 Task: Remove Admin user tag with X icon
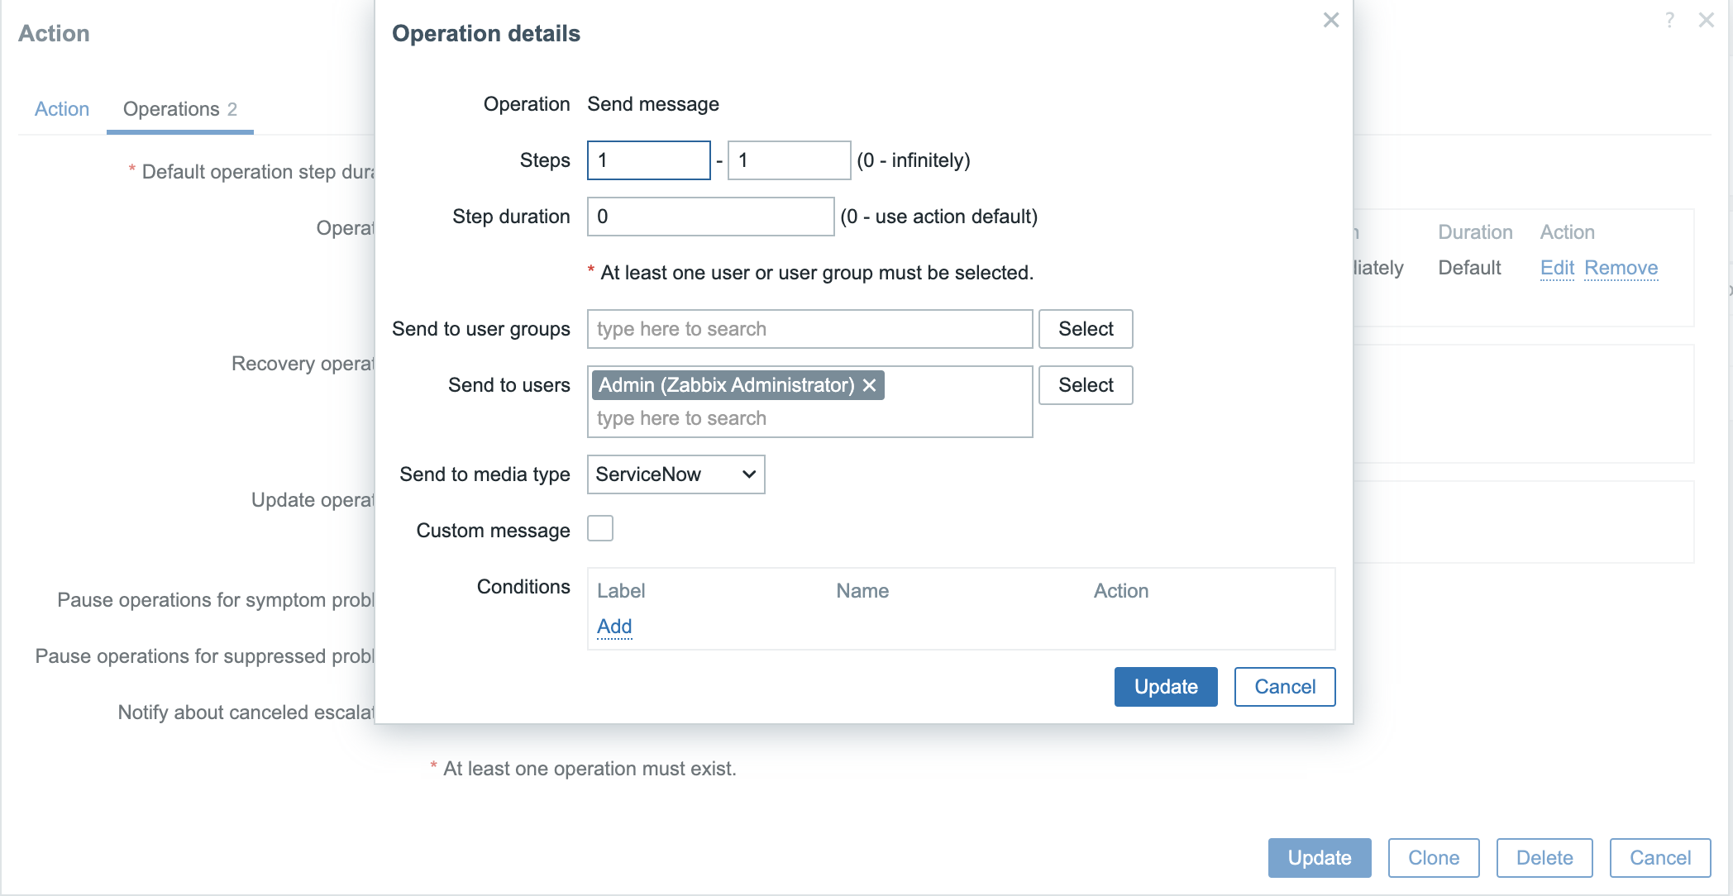(x=869, y=385)
